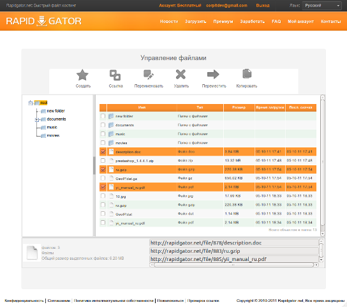Select new folder in the tree
The width and height of the screenshot is (347, 307).
pyautogui.click(x=55, y=111)
